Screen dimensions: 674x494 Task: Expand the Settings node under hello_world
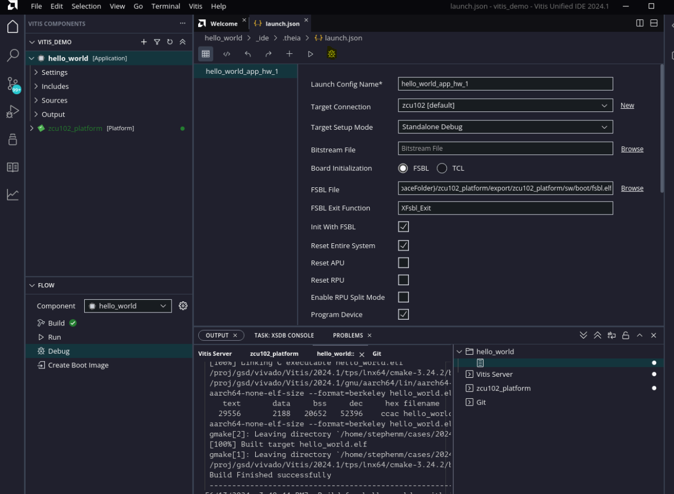point(36,72)
